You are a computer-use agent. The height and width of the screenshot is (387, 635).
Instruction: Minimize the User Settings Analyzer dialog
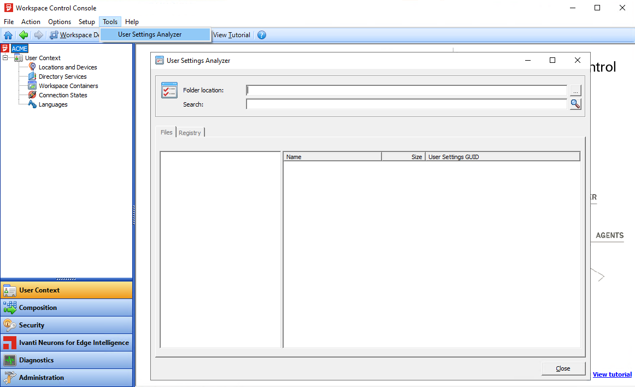528,60
